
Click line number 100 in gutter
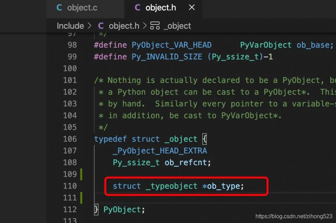tap(70, 69)
